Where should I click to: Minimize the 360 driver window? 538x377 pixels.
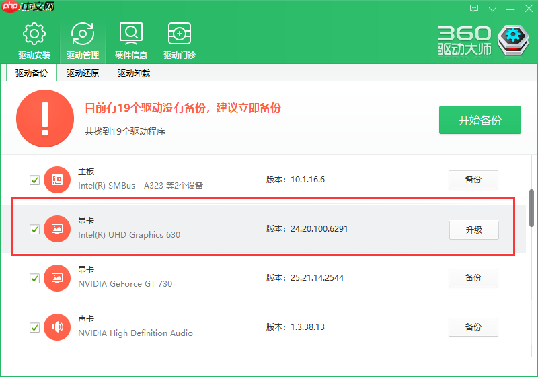510,9
